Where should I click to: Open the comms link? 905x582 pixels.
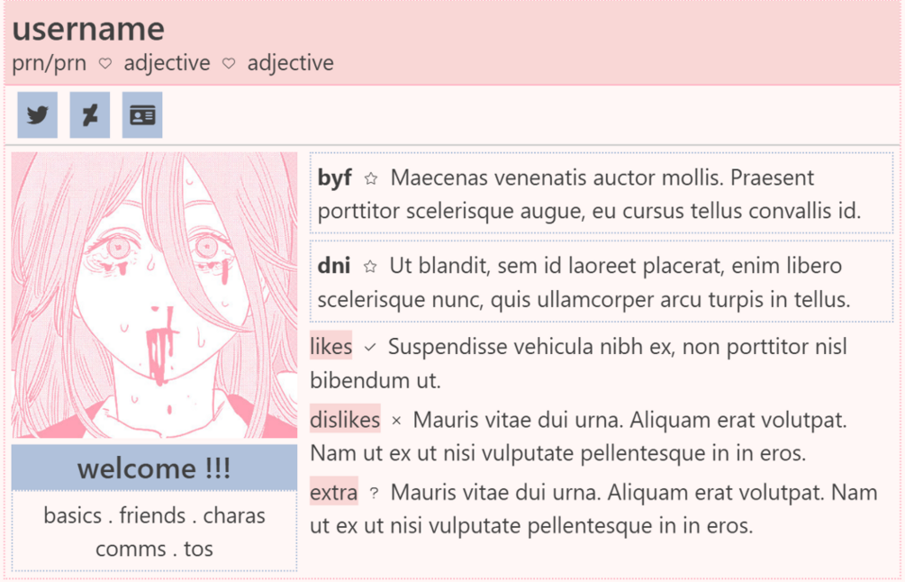131,549
